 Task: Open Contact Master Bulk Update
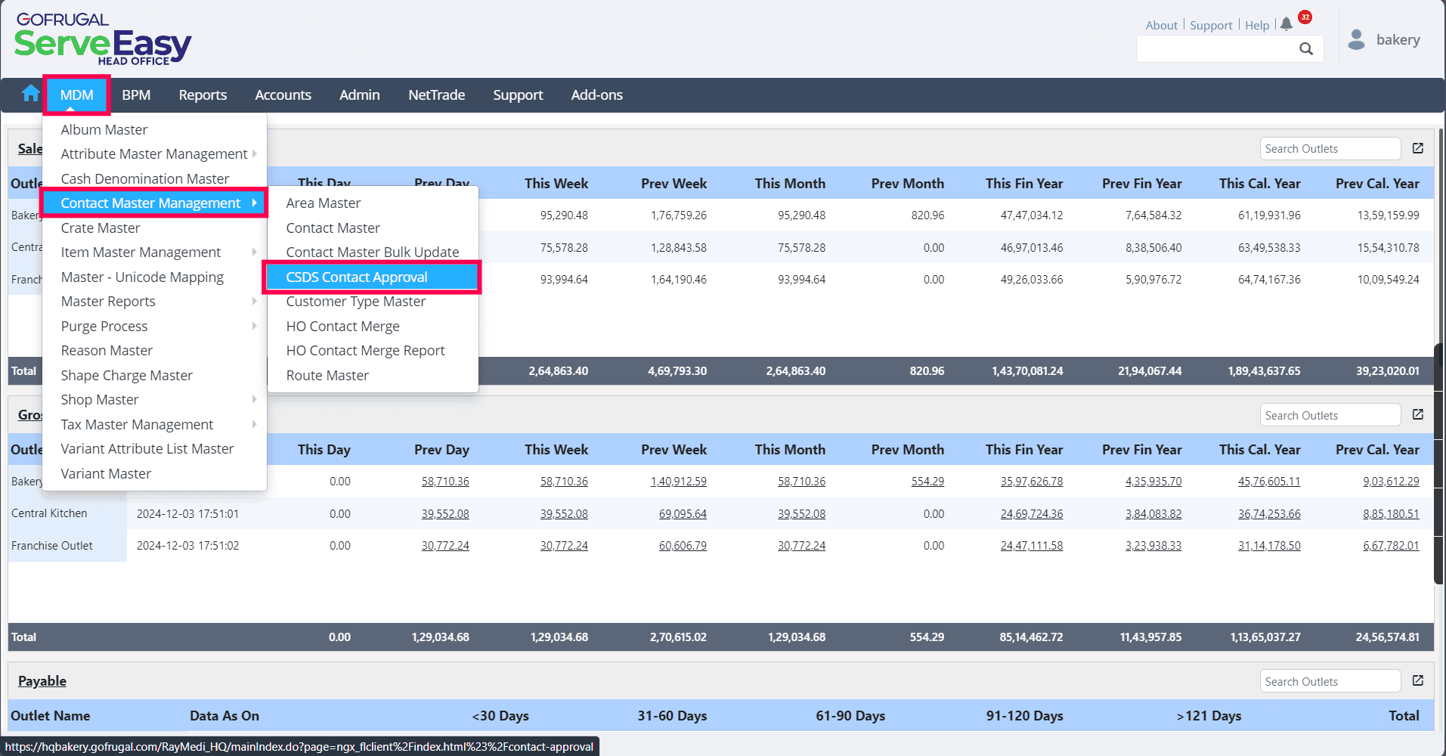372,252
